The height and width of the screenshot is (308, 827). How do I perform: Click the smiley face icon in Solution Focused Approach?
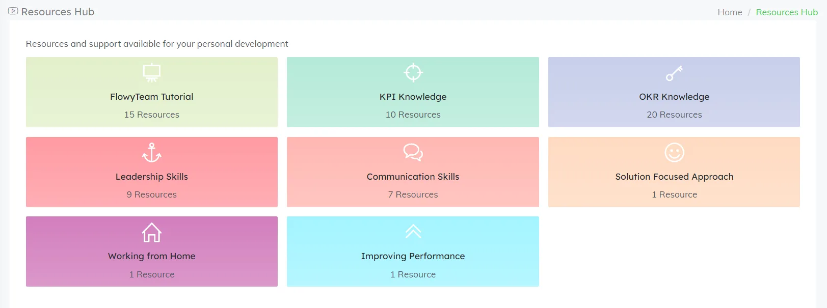pyautogui.click(x=675, y=152)
